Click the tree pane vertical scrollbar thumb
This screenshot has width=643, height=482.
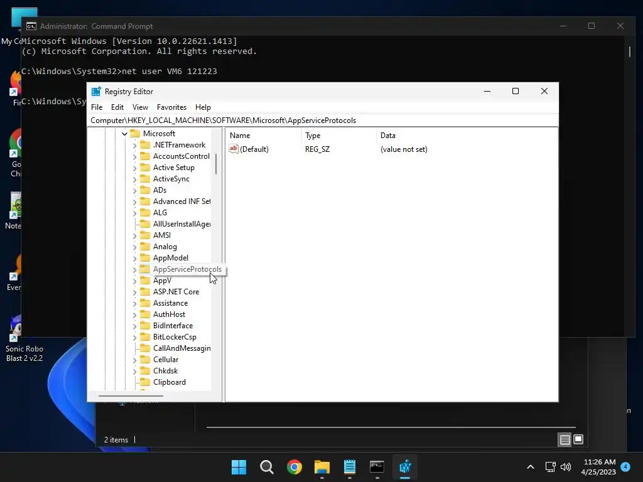coord(216,164)
